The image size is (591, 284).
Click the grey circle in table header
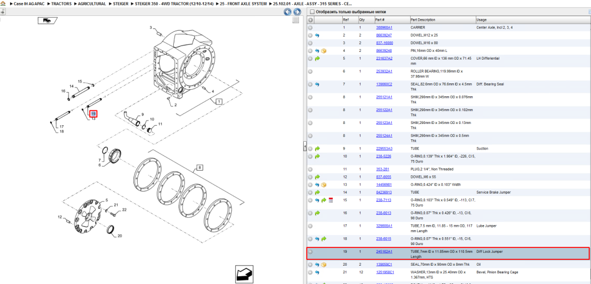(310, 19)
